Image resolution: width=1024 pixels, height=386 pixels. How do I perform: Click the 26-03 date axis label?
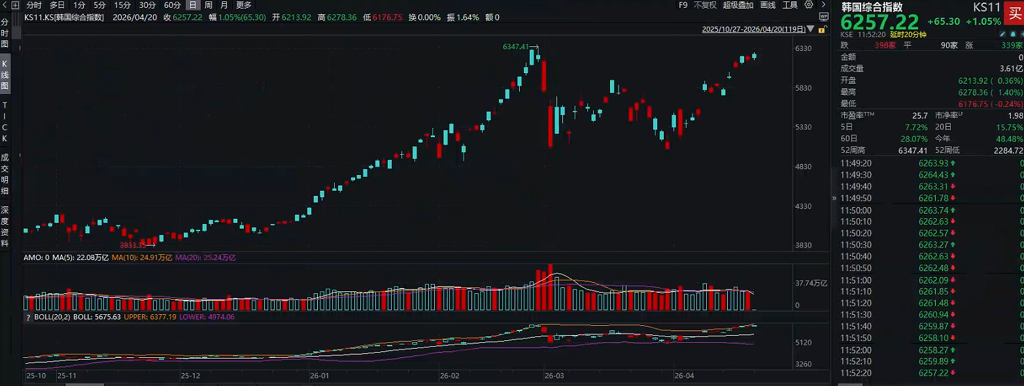[554, 376]
